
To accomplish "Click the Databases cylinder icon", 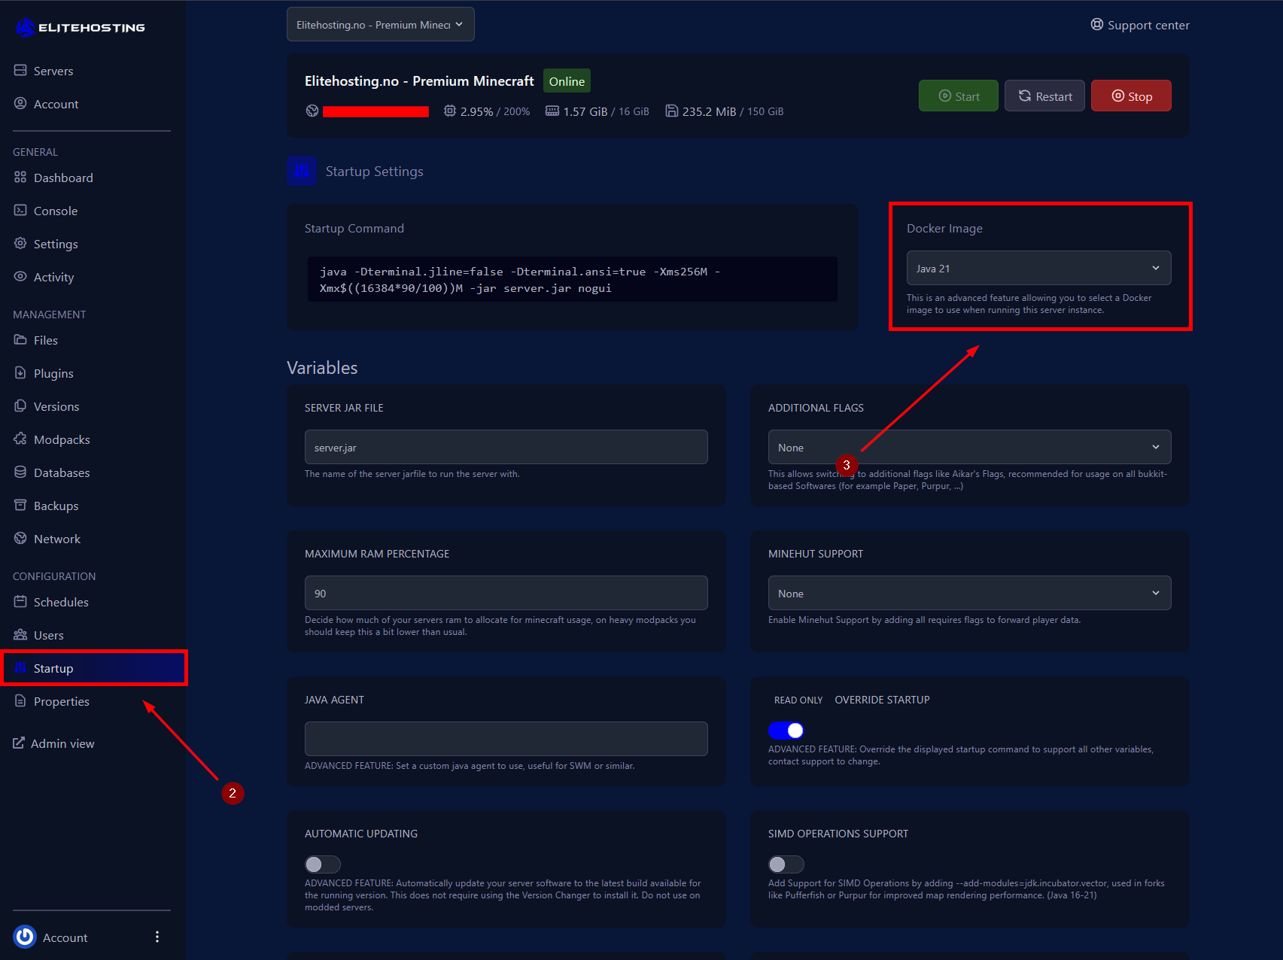I will 20,472.
